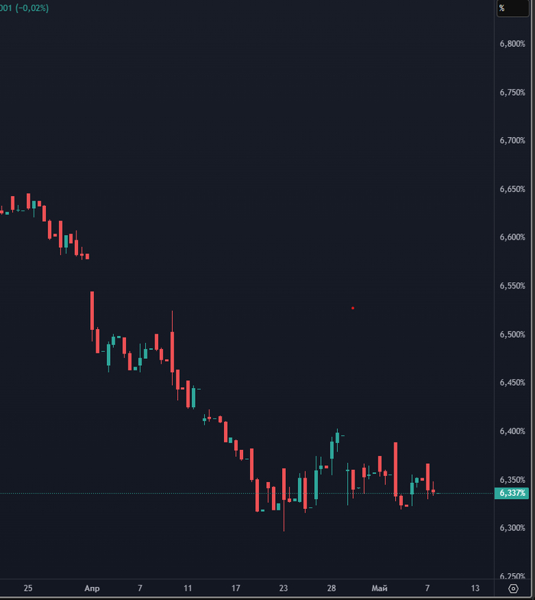Click the 6,800% price axis label

click(x=512, y=44)
